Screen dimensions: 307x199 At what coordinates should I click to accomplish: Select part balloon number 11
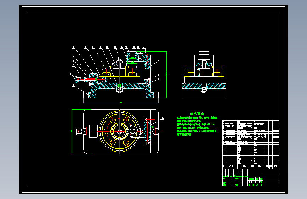click(x=115, y=47)
